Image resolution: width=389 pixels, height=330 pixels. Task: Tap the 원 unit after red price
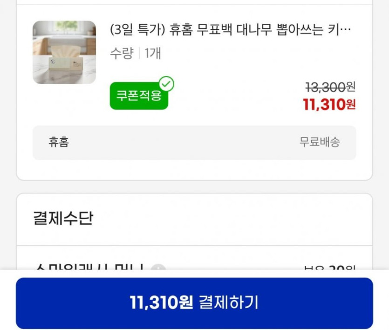(351, 105)
